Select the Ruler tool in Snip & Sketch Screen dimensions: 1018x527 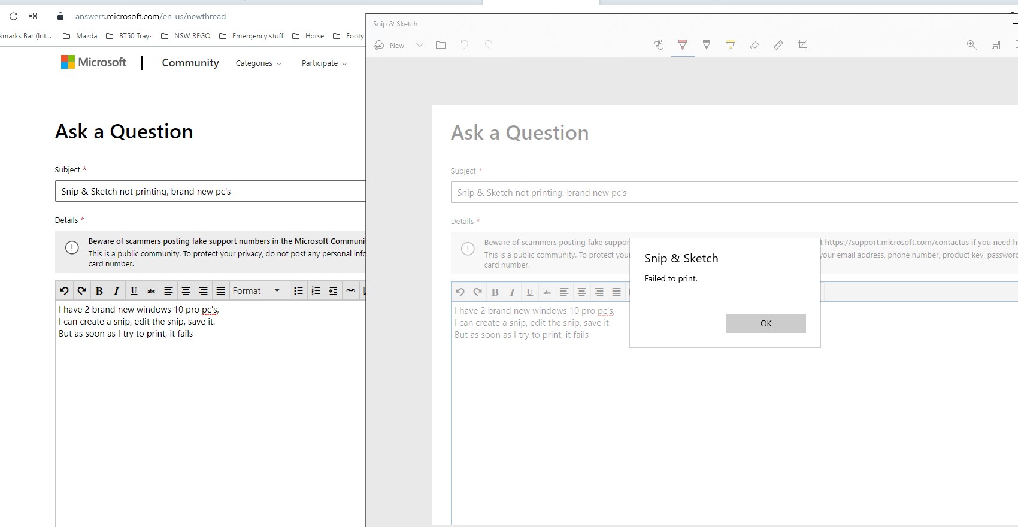(x=778, y=45)
